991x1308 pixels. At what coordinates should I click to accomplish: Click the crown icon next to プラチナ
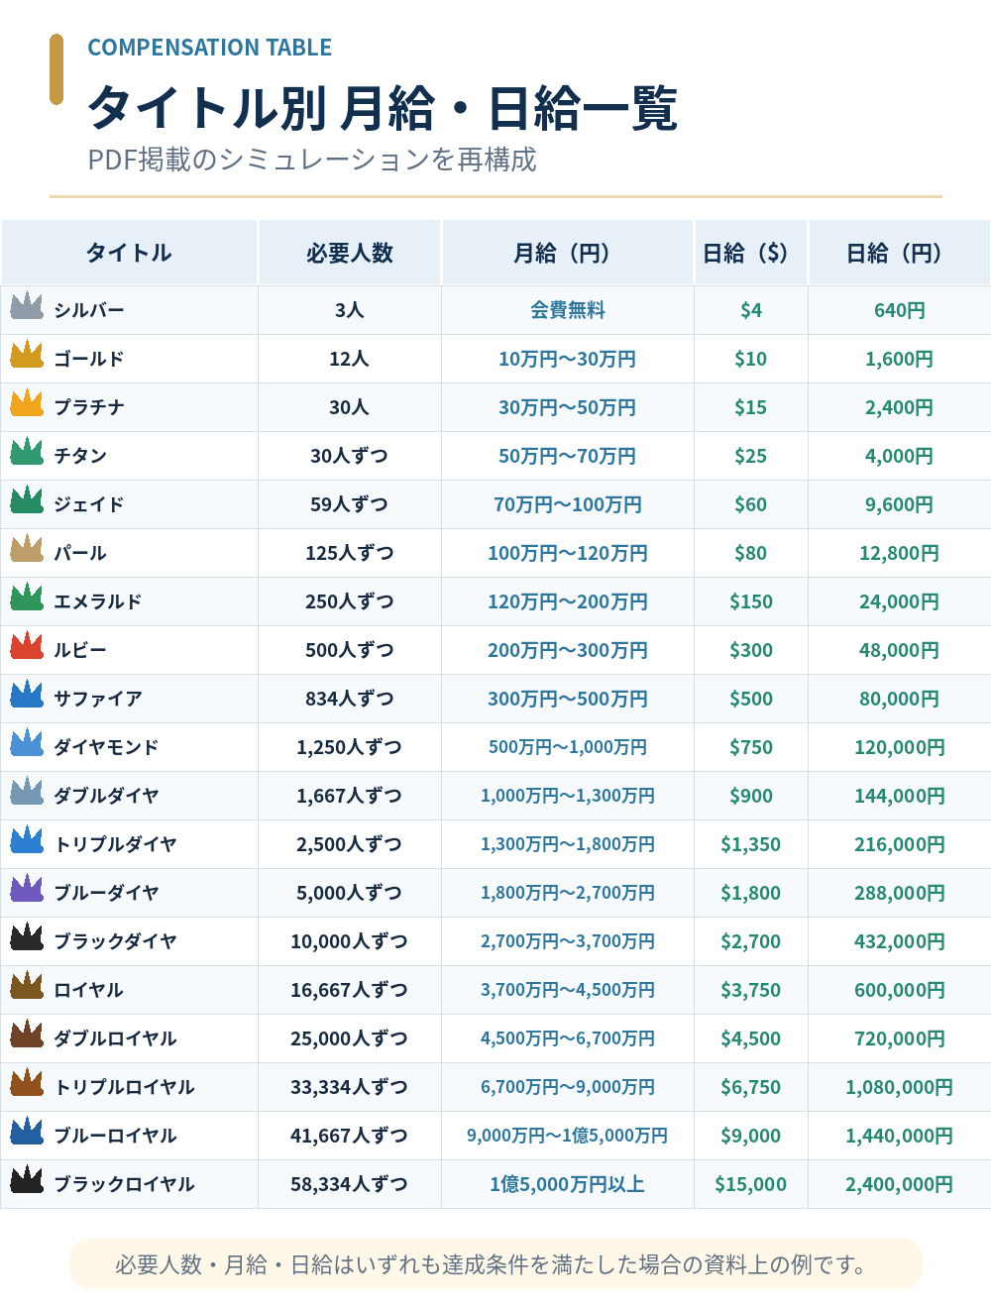27,403
